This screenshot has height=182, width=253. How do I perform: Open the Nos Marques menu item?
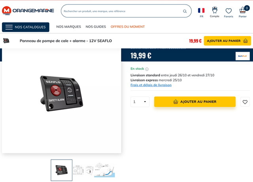point(68,27)
